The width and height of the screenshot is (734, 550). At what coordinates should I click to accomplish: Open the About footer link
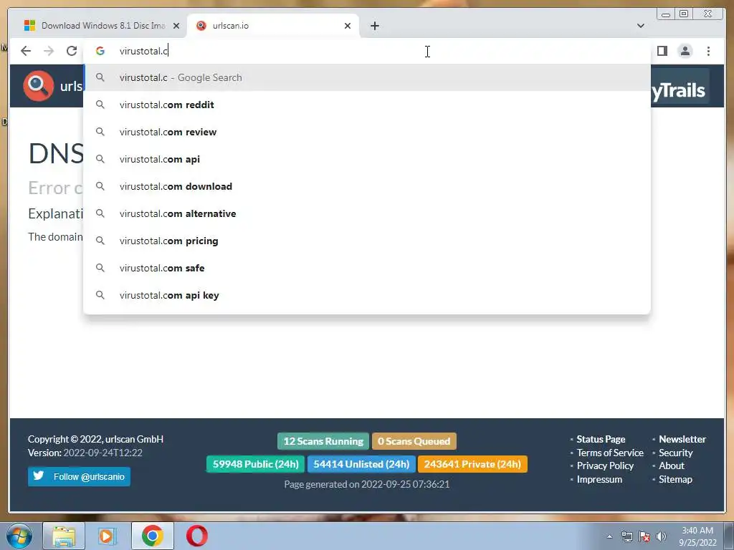[671, 465]
